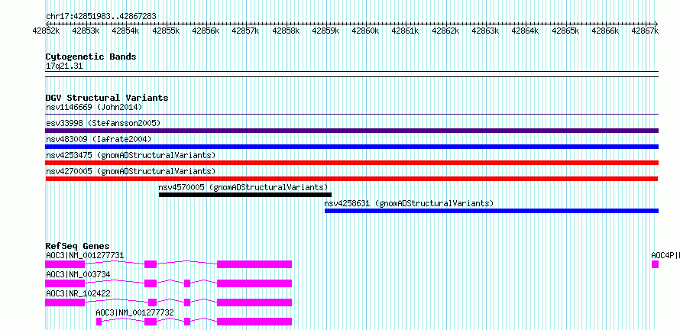Click the blue nsv483009 variant bar
The width and height of the screenshot is (680, 330).
point(352,147)
